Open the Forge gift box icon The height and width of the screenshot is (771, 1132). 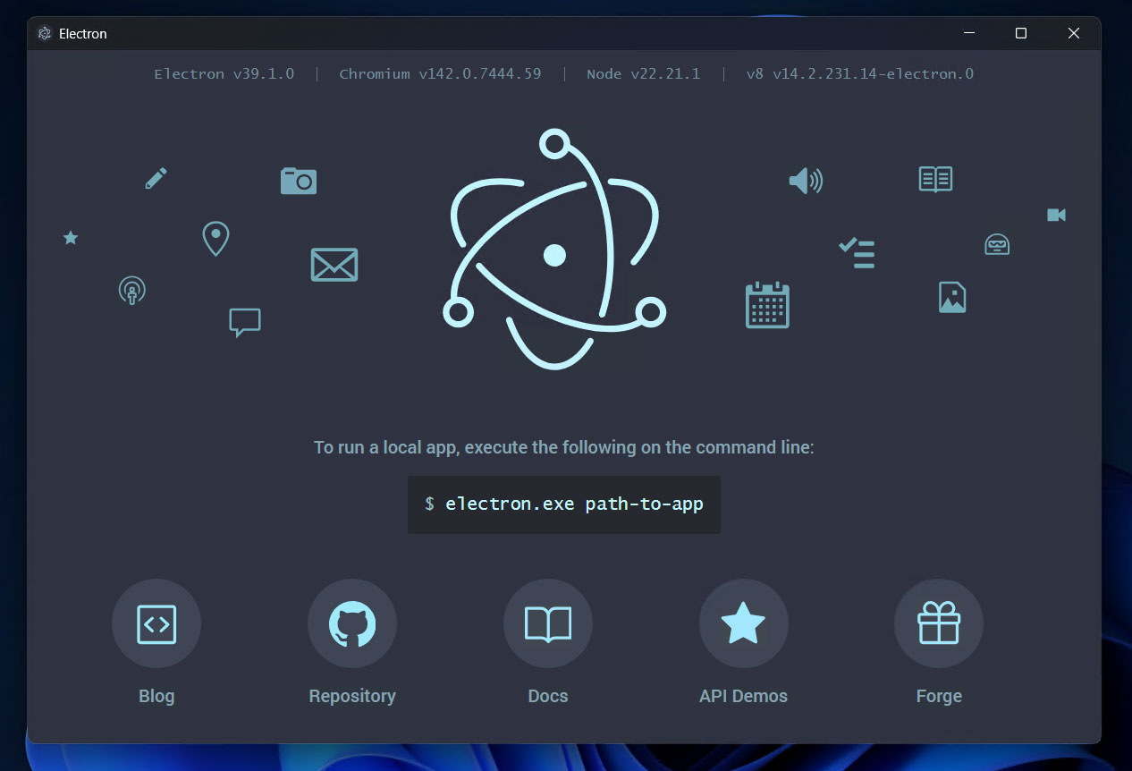coord(939,623)
